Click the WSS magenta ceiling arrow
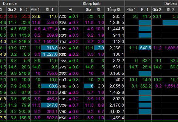Image resolution: width=178 pixels, height=122 pixels. point(70,118)
